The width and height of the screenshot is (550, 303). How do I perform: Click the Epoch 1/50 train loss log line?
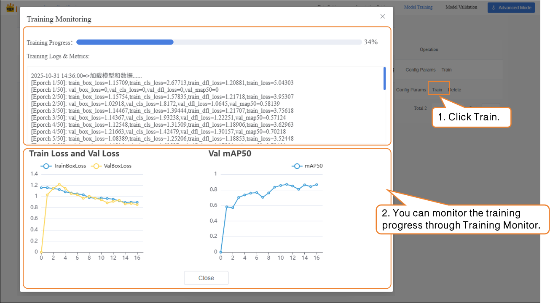pyautogui.click(x=162, y=83)
